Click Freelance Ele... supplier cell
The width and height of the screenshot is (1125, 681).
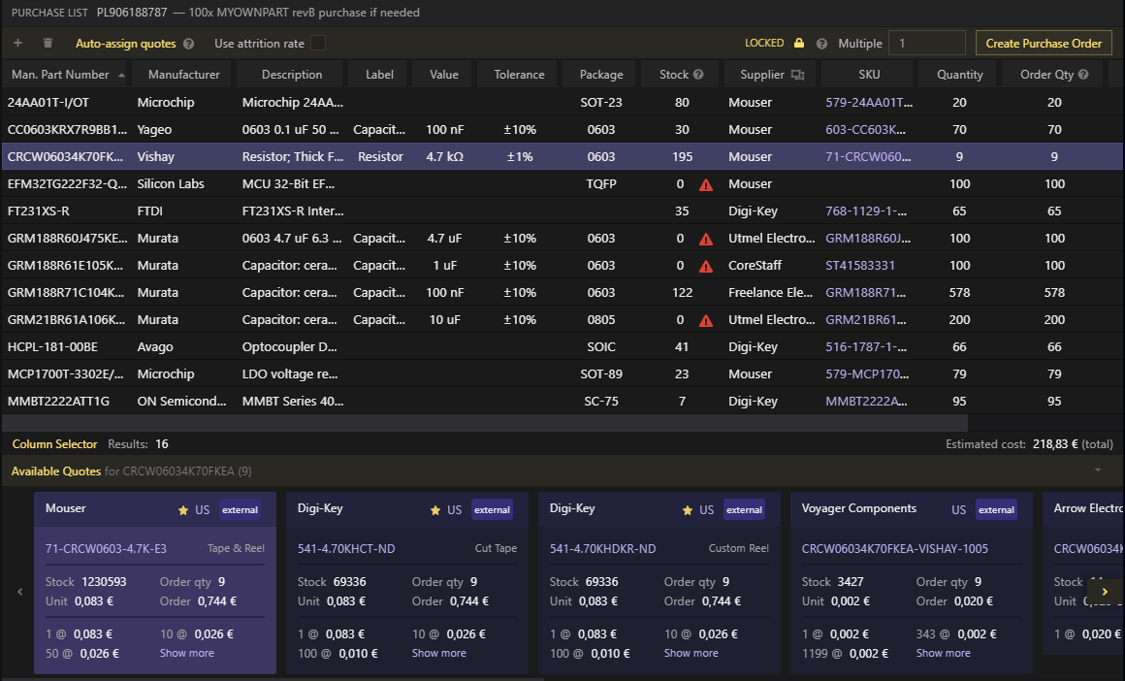pyautogui.click(x=770, y=294)
